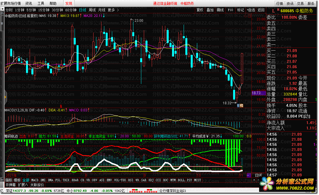Open the 资讯 menu
Screen dimensions: 319x195
point(29,3)
